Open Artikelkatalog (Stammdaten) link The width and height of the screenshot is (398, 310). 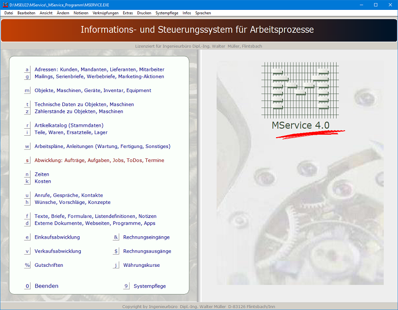[x=69, y=125]
